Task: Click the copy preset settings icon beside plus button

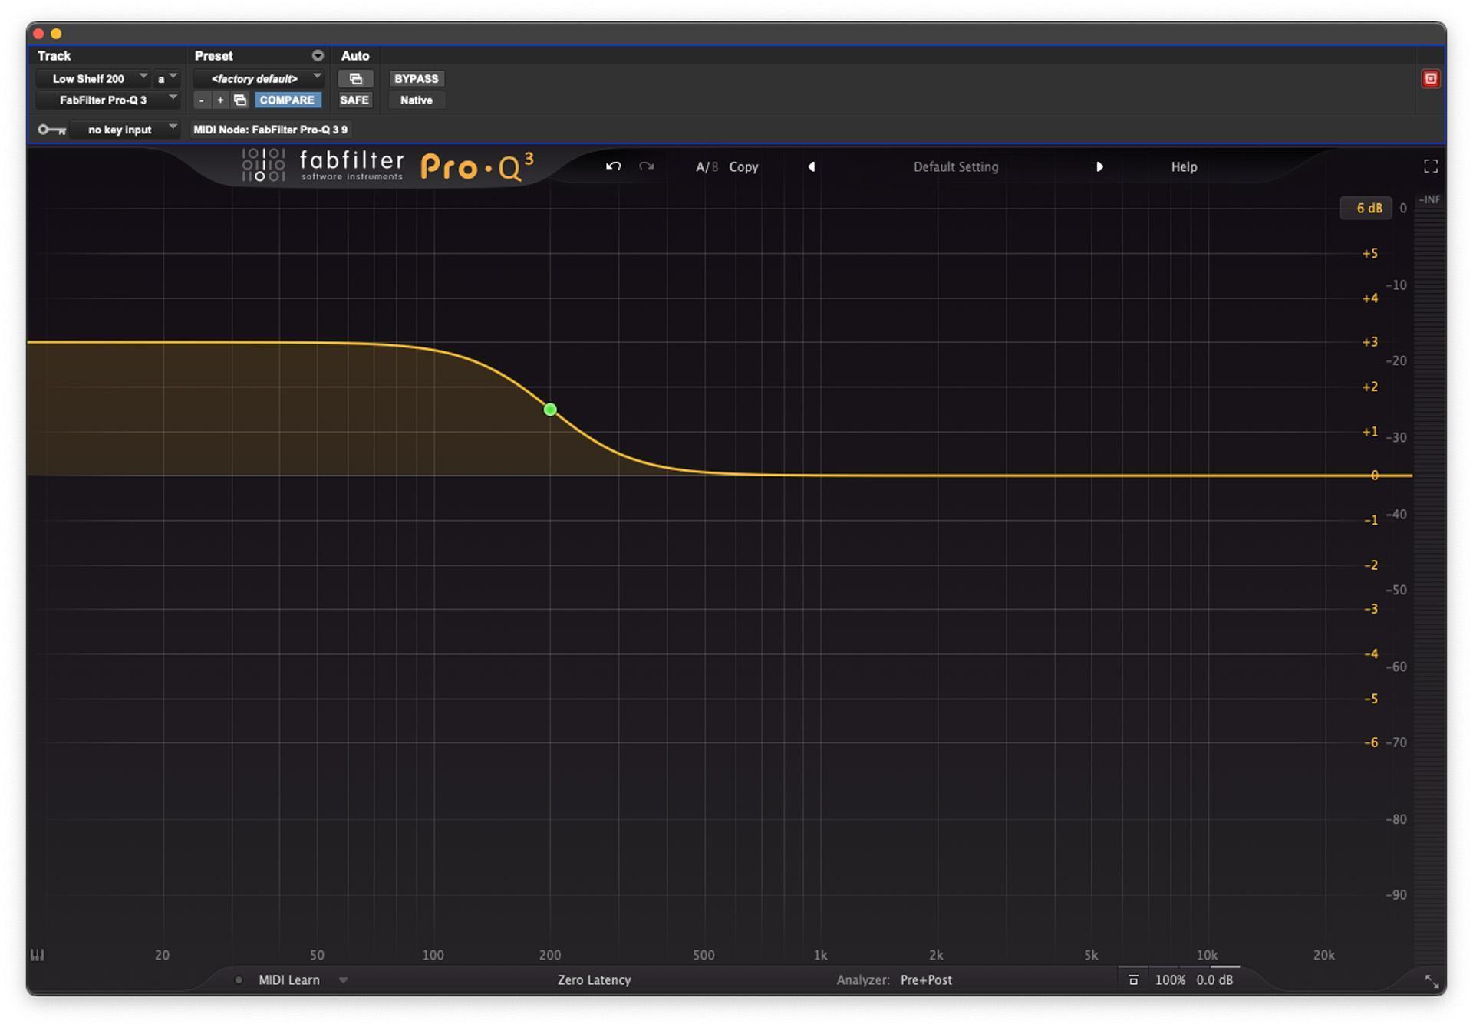Action: (x=239, y=100)
